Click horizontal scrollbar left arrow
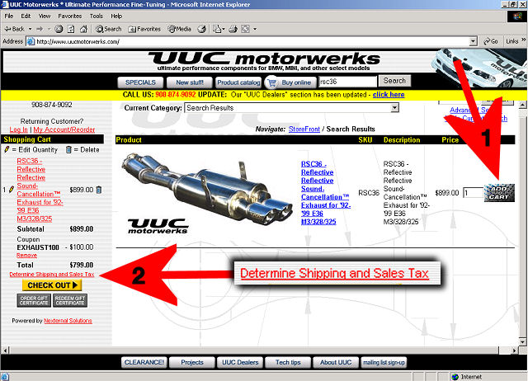The width and height of the screenshot is (528, 381). coord(5,350)
